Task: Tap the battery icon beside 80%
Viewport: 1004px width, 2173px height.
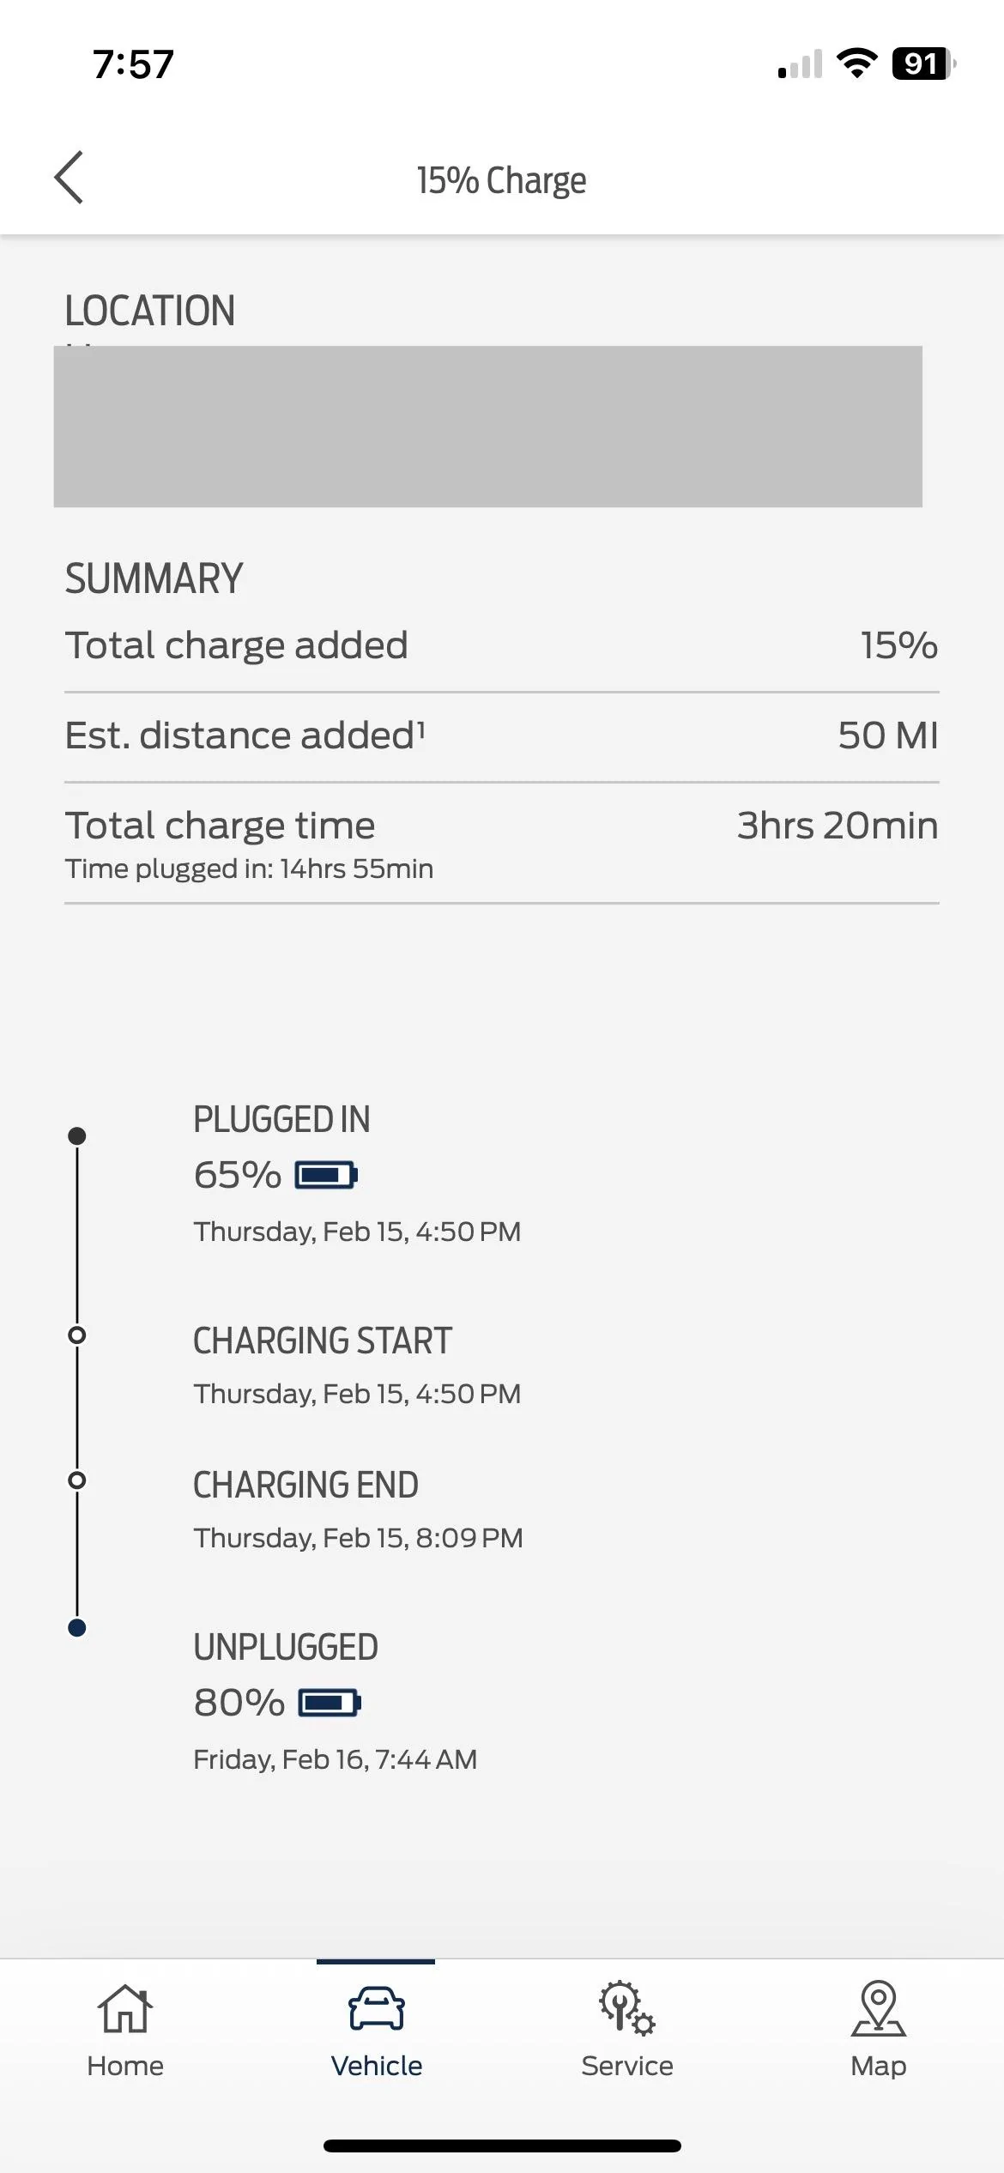Action: (330, 1703)
